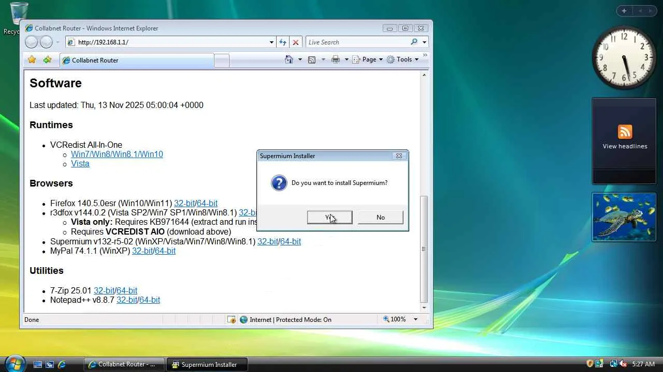Click the 100% zoom level button
Screen dimensions: 663x372
coord(394,319)
